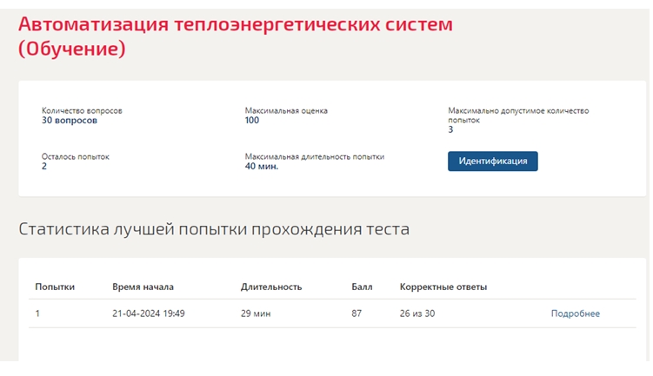Click the Осталось попыток label
The height and width of the screenshot is (376, 653).
(75, 157)
